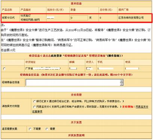Click the 50支起订 product description text

[x=25, y=16]
